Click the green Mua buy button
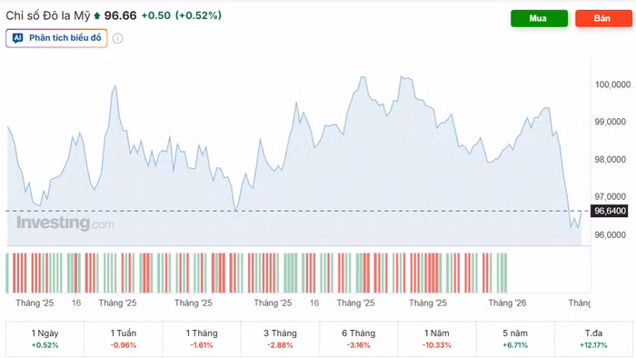636x358 pixels. click(x=539, y=18)
